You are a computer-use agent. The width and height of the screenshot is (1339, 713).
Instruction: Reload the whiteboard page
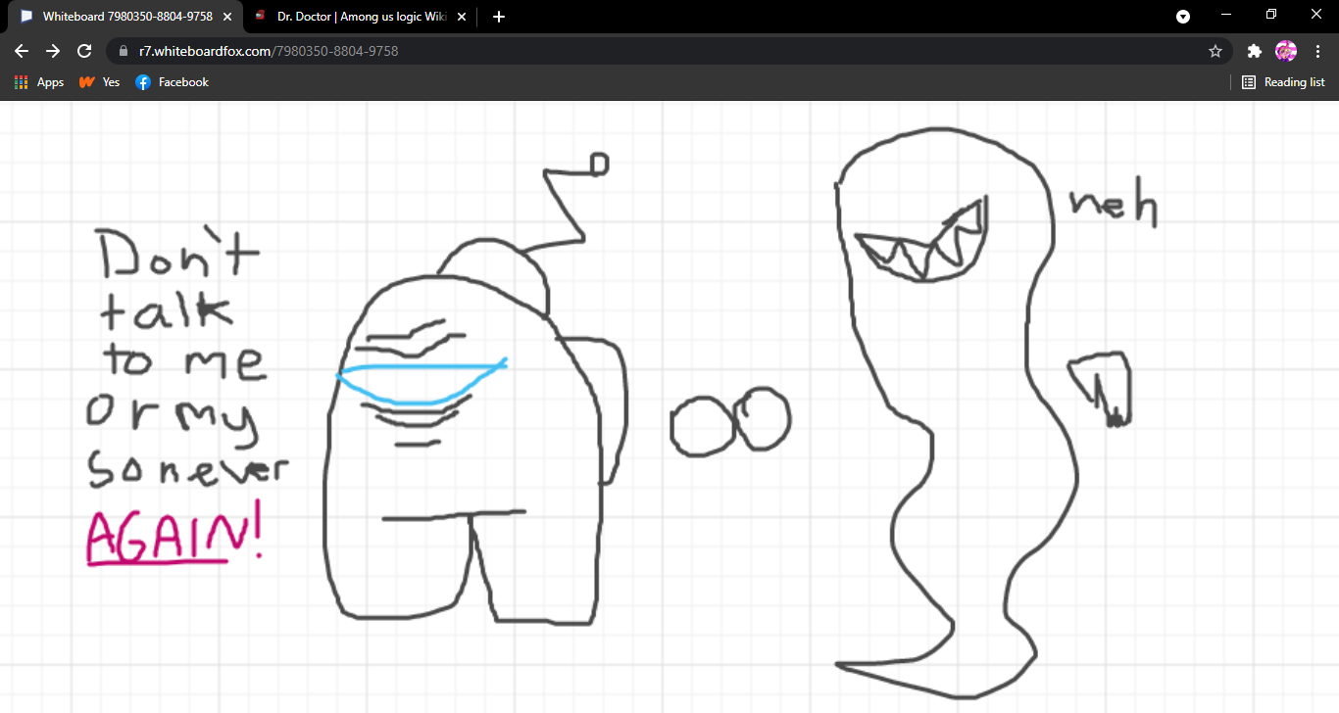click(x=84, y=51)
